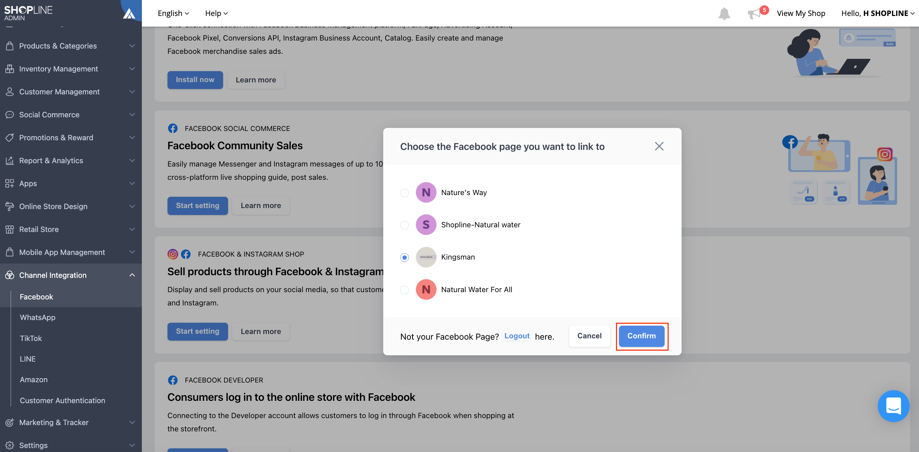Viewport: 919px width, 452px height.
Task: Select the Shopline-Natural water radio button
Action: [404, 225]
